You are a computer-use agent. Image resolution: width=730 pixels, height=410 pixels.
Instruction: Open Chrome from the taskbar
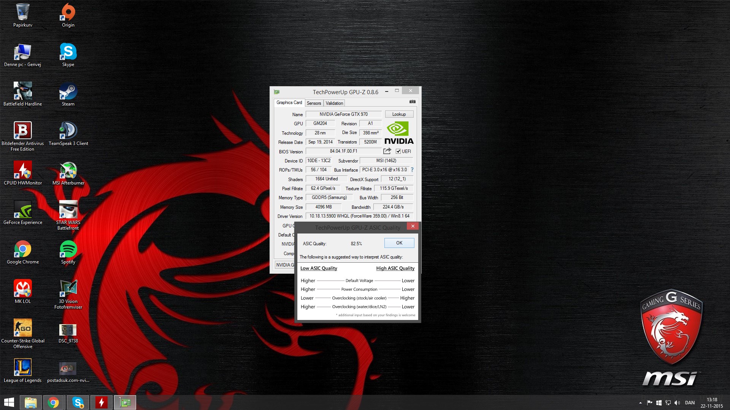[54, 402]
